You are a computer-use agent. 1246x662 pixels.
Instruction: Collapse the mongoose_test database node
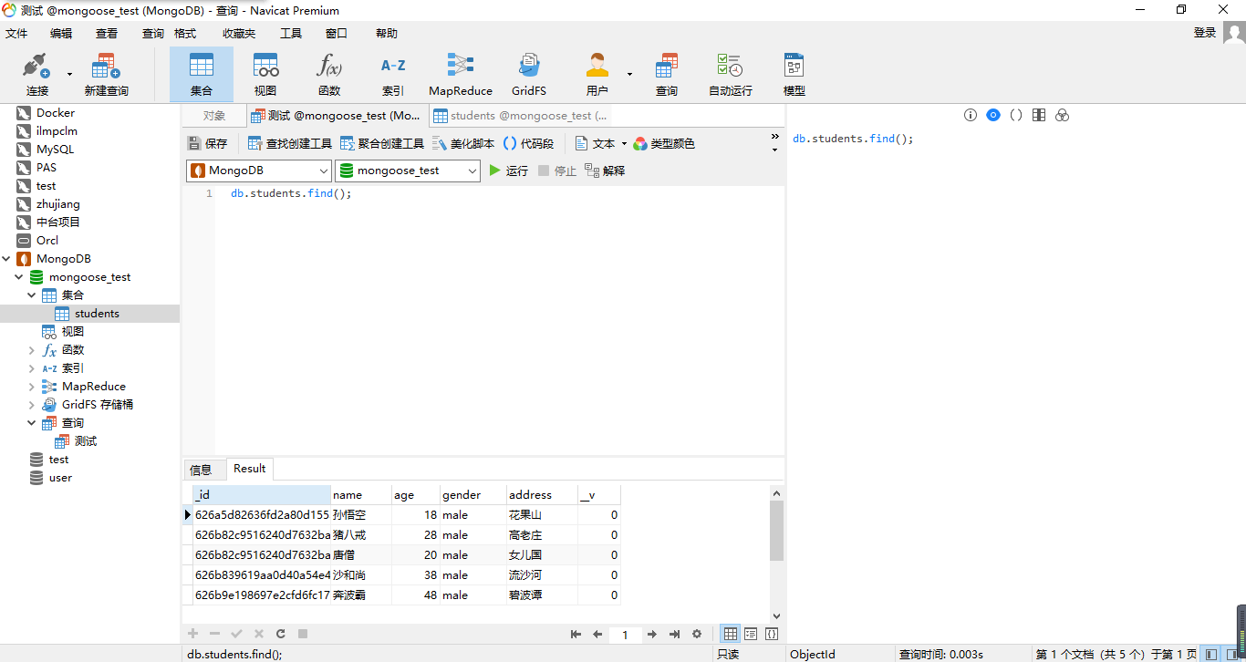[x=19, y=277]
